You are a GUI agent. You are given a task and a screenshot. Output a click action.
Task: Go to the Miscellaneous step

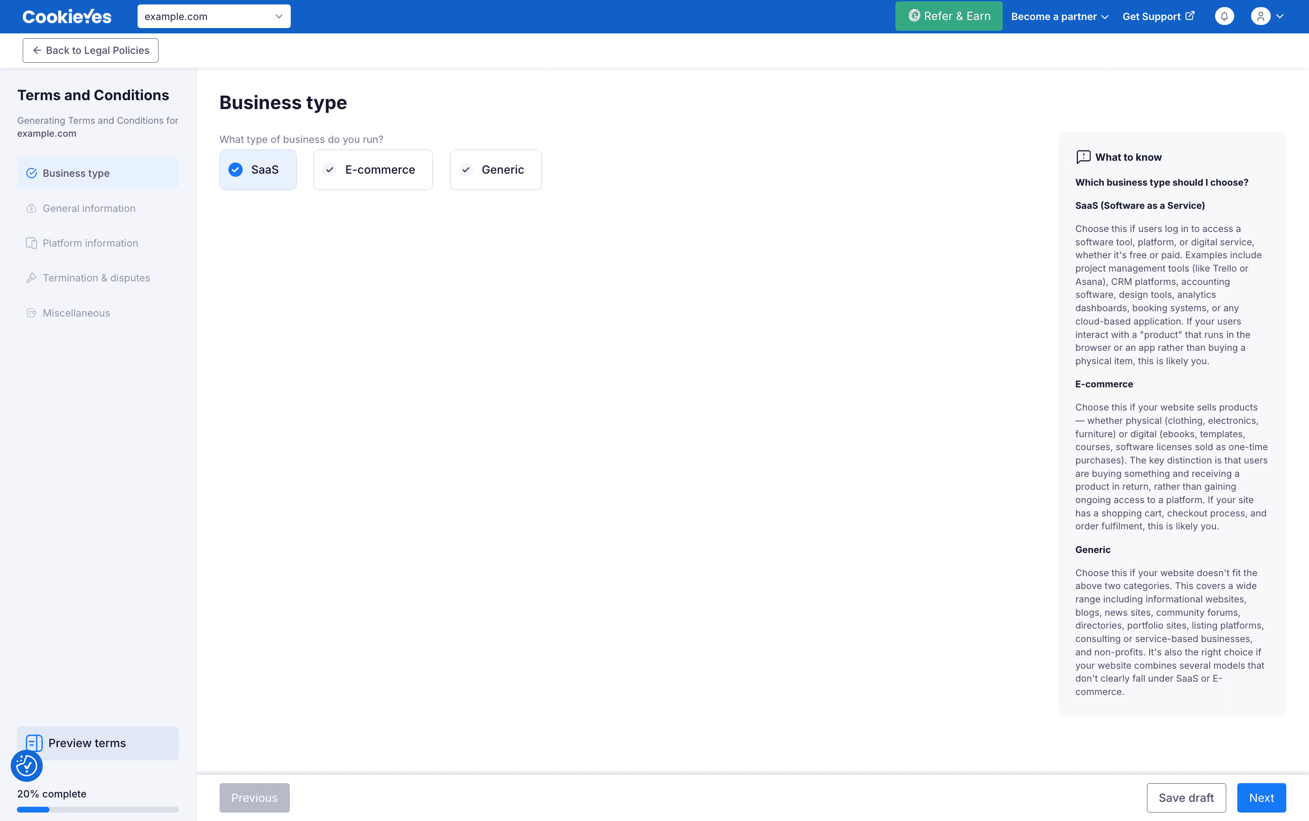point(98,313)
